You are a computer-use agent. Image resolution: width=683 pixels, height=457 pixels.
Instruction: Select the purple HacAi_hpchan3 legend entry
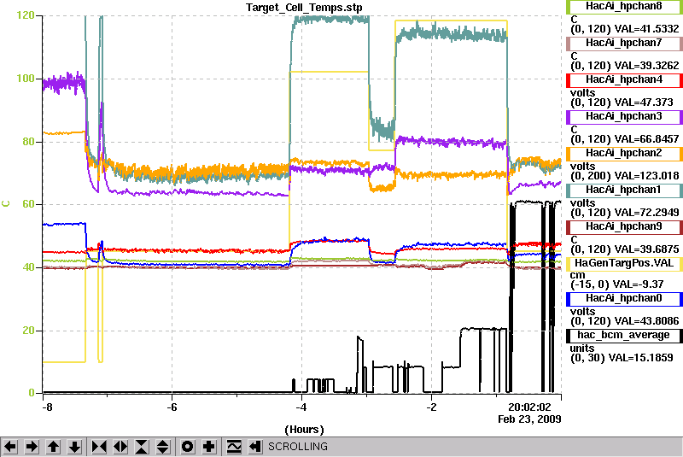tap(624, 117)
